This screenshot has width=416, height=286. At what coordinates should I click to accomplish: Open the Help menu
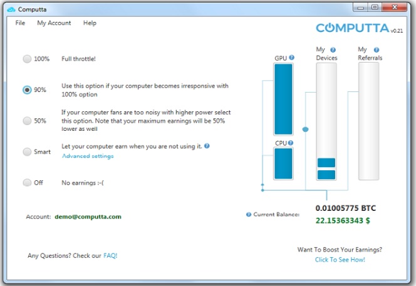pos(90,23)
